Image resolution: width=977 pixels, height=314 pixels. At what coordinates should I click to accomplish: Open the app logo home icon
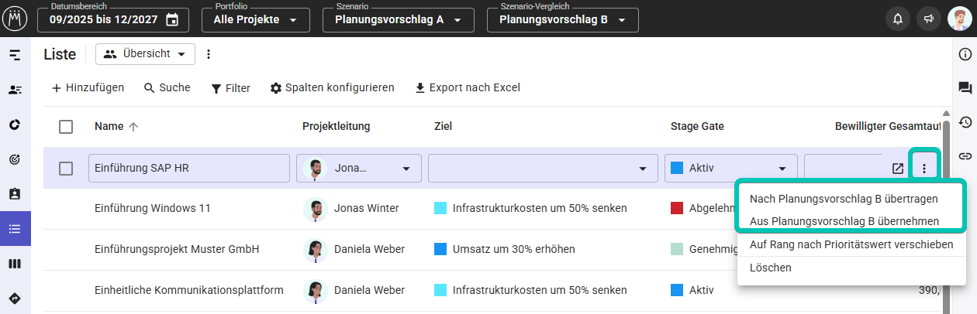(x=16, y=19)
